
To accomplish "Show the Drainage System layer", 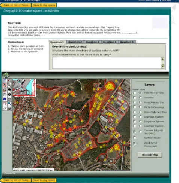I will click(135, 117).
